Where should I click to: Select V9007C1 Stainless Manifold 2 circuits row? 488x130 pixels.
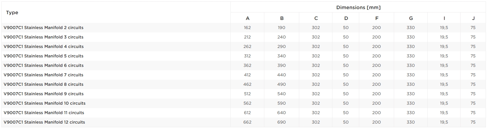pyautogui.click(x=244, y=28)
